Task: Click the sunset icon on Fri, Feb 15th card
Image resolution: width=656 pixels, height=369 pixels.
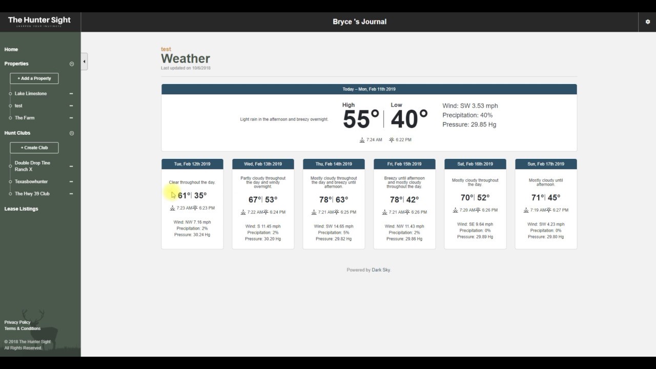Action: (x=407, y=212)
